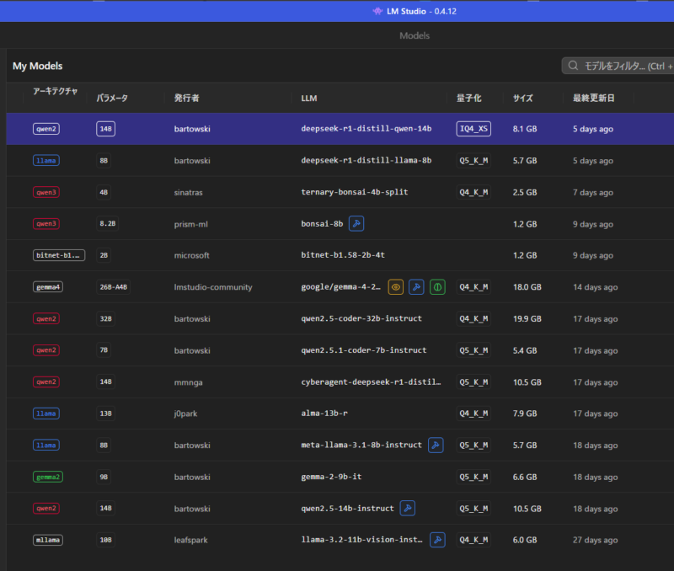Click vision eye icon on google/gemma-4 row
Image resolution: width=674 pixels, height=571 pixels.
(x=395, y=287)
